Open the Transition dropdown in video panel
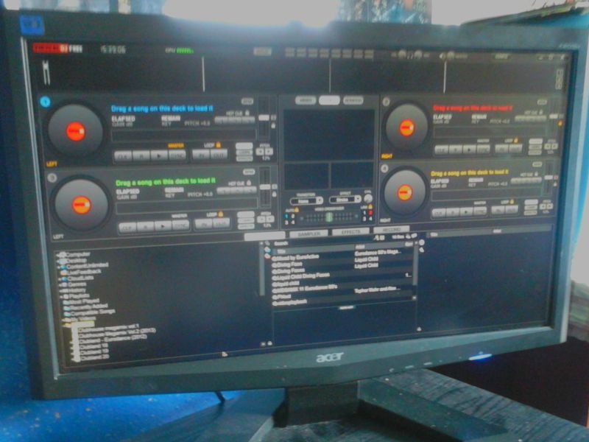The height and width of the screenshot is (442, 589). click(x=306, y=201)
